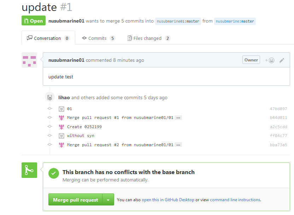
Task: Click the green check mark for no conflicts
Action: (54, 173)
